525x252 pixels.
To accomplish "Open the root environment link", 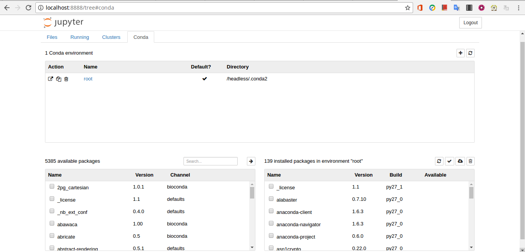I will pos(88,79).
